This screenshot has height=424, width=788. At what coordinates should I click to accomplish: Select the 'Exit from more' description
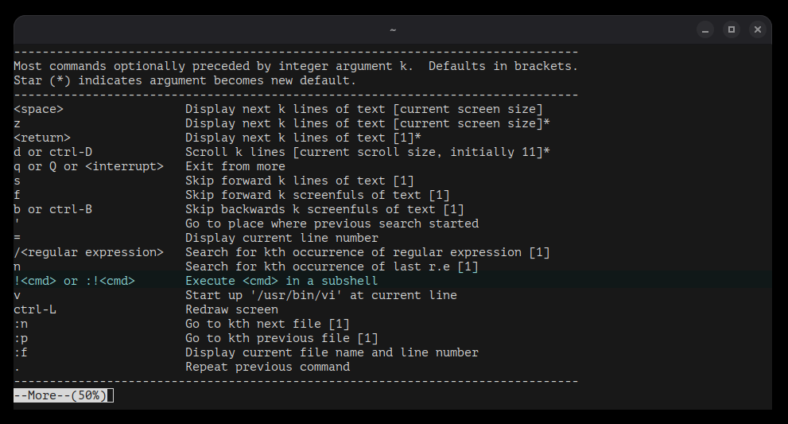click(235, 166)
